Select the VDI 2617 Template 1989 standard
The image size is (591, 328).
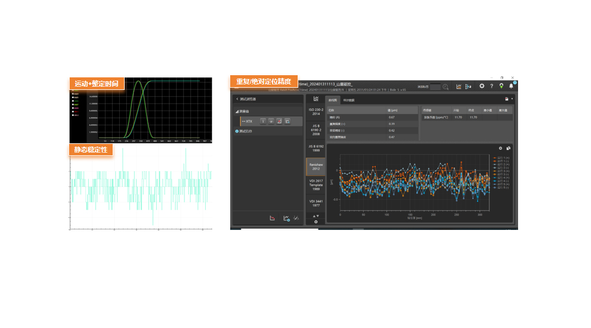[316, 185]
